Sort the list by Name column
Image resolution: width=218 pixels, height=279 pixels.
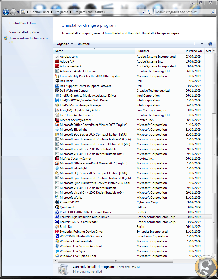point(94,51)
